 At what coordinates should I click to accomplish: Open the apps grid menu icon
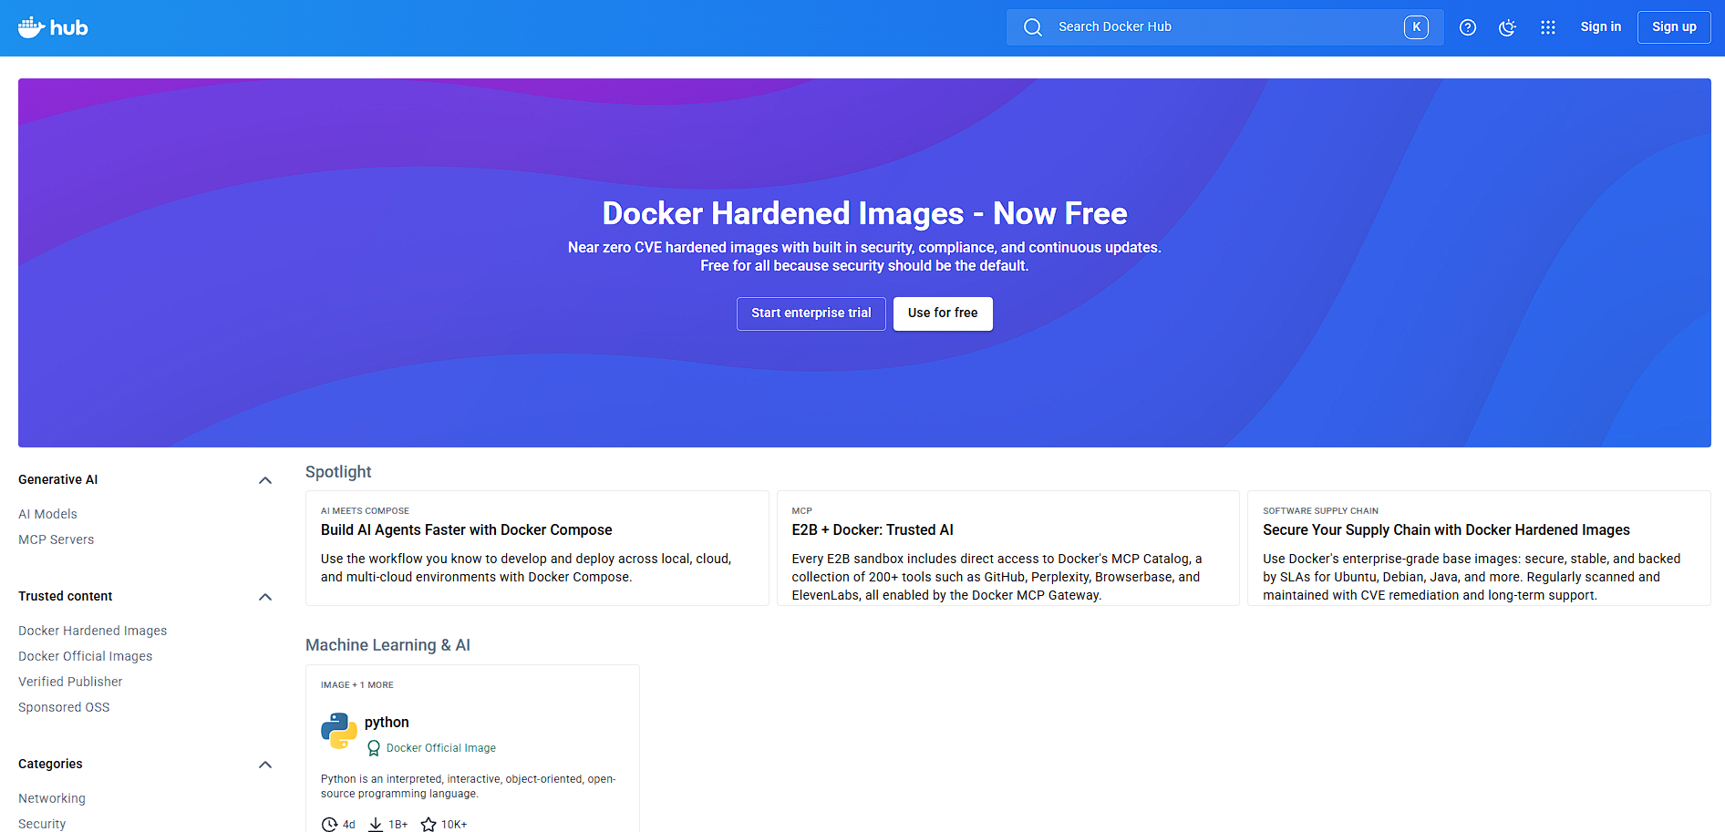coord(1547,27)
